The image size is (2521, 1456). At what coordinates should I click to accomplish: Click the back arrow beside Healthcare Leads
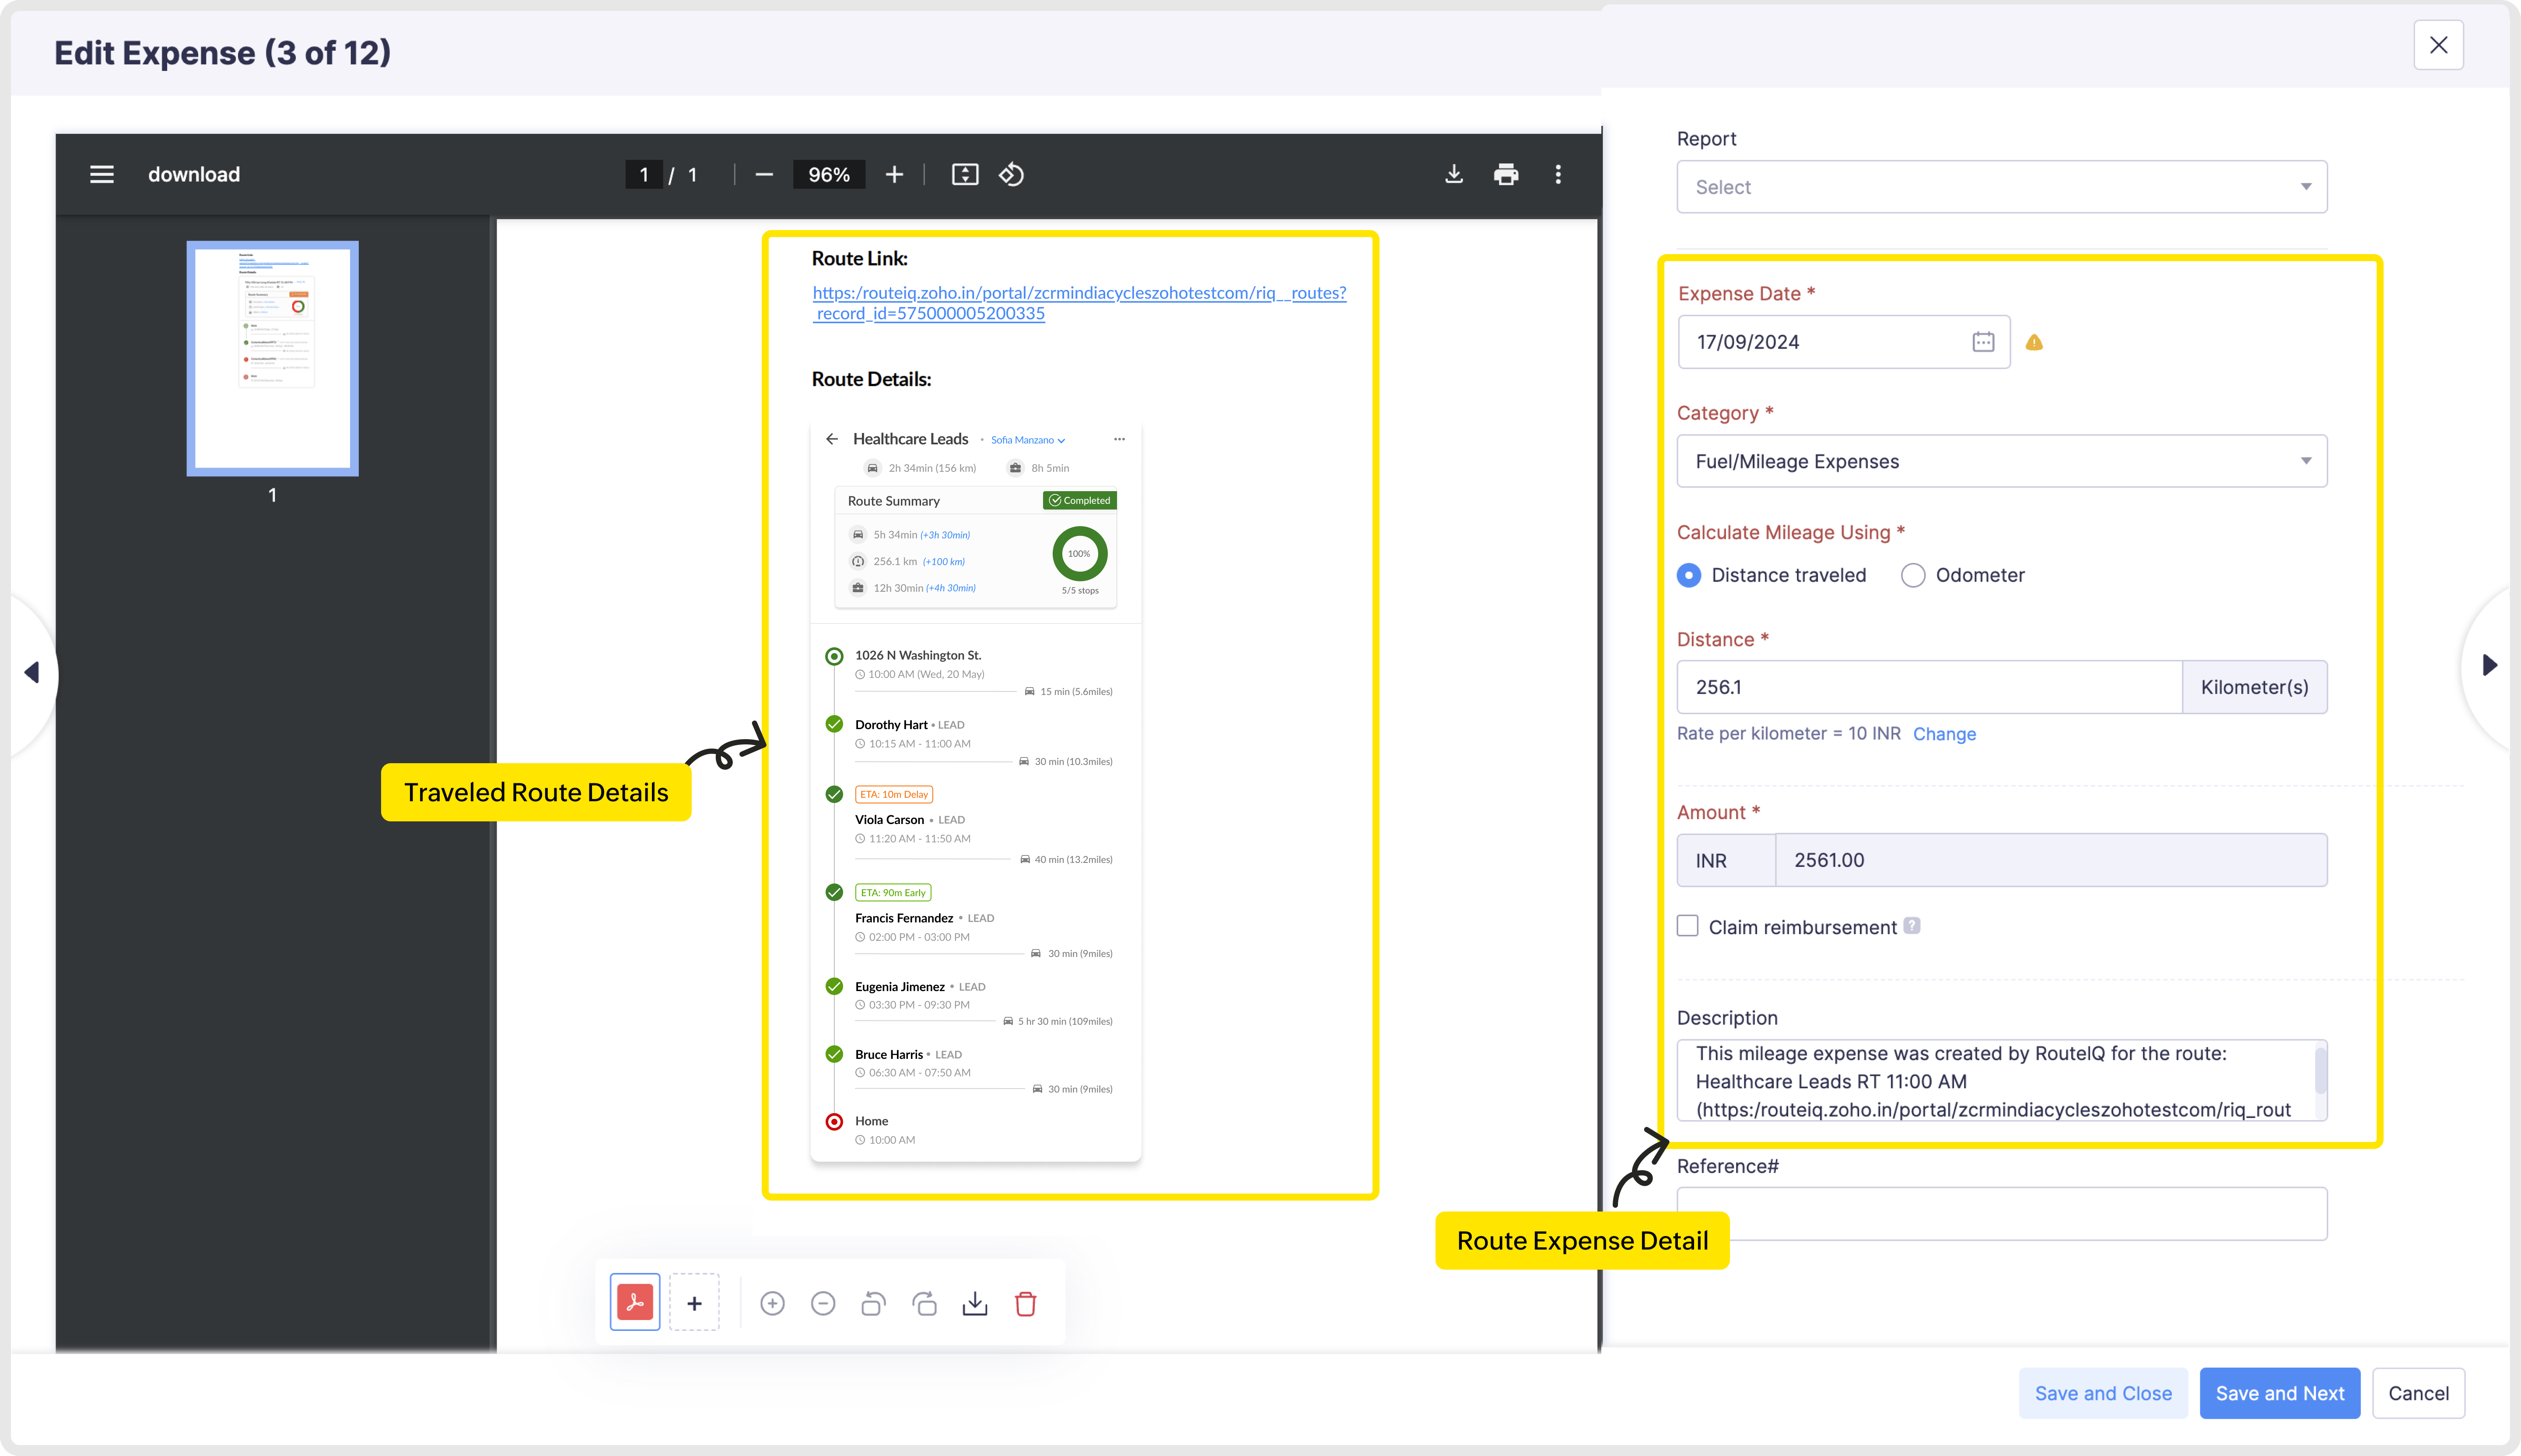[x=831, y=439]
